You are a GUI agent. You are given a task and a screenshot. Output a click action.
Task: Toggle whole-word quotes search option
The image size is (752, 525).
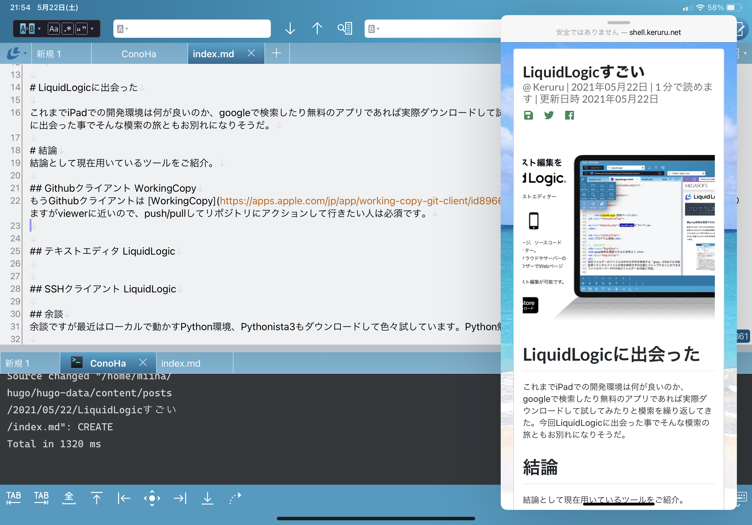click(81, 29)
